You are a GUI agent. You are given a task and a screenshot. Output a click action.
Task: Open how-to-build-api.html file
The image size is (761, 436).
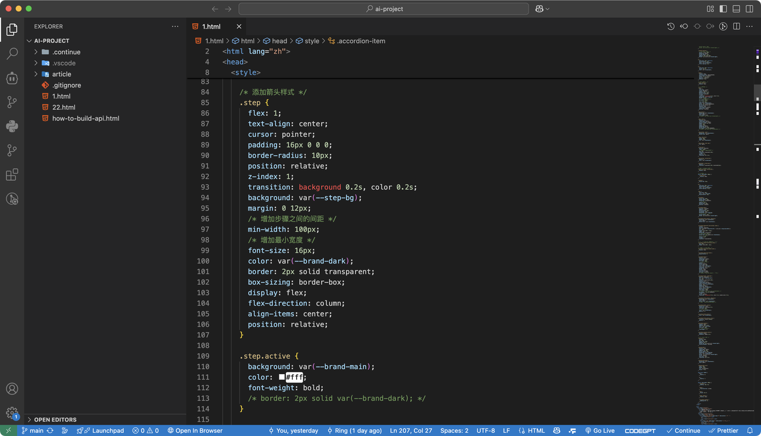(x=86, y=118)
